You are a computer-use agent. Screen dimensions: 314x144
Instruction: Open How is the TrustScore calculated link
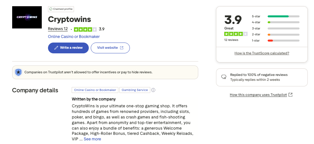coord(262,53)
